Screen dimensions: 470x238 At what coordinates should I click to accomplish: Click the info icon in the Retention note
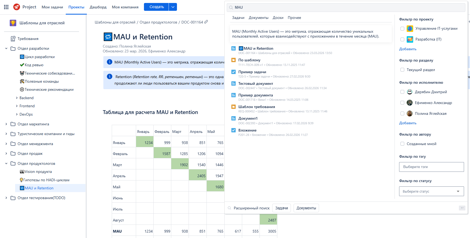coord(110,77)
